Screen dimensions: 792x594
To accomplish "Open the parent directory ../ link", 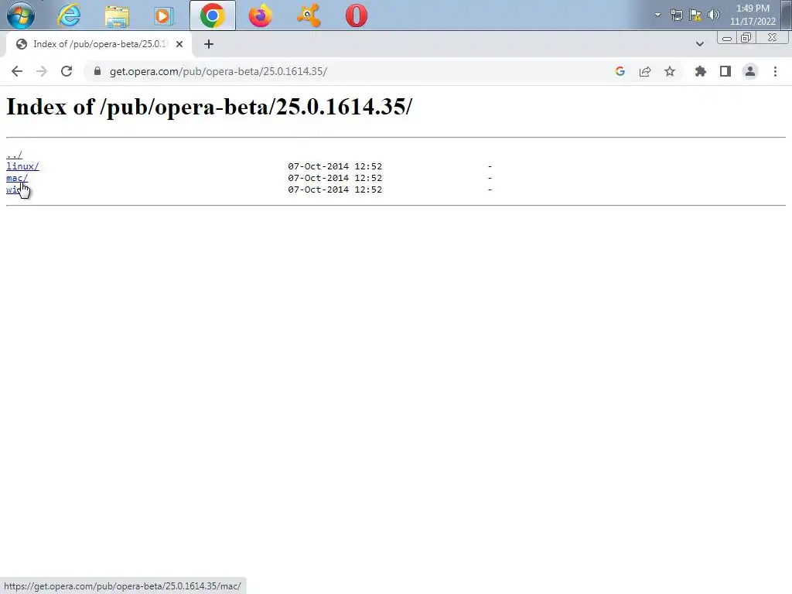I will coord(14,155).
